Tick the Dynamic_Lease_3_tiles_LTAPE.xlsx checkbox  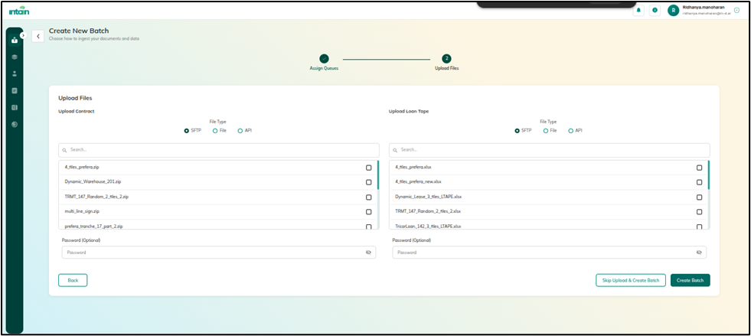(699, 197)
